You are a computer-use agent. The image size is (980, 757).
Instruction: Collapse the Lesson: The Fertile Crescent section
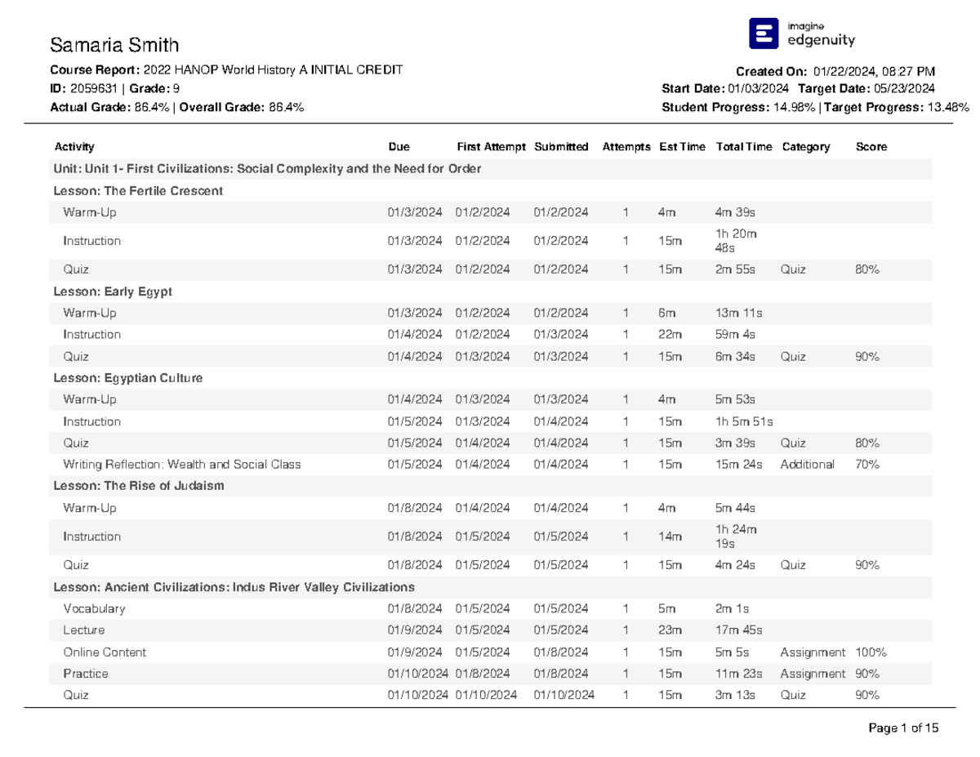click(x=138, y=191)
